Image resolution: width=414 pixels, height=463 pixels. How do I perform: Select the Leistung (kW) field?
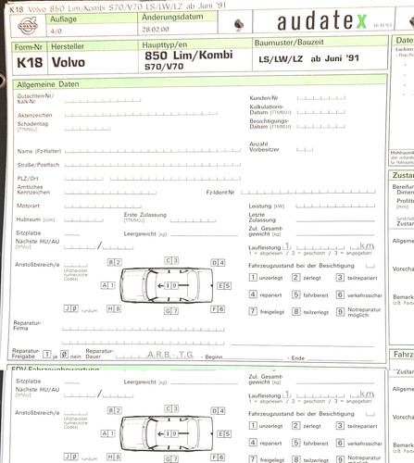pyautogui.click(x=335, y=206)
